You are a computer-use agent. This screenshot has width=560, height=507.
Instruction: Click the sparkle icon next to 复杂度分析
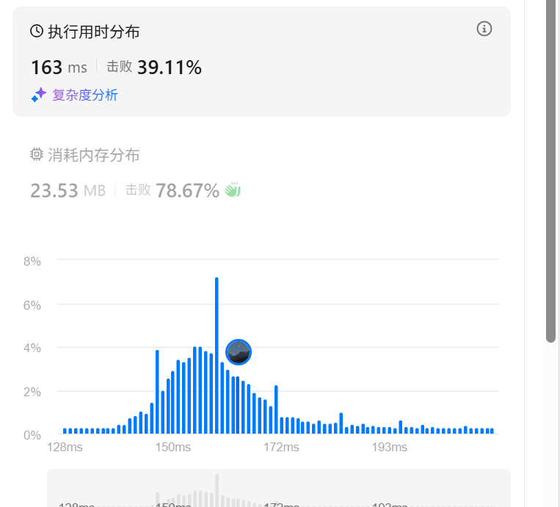click(x=39, y=95)
